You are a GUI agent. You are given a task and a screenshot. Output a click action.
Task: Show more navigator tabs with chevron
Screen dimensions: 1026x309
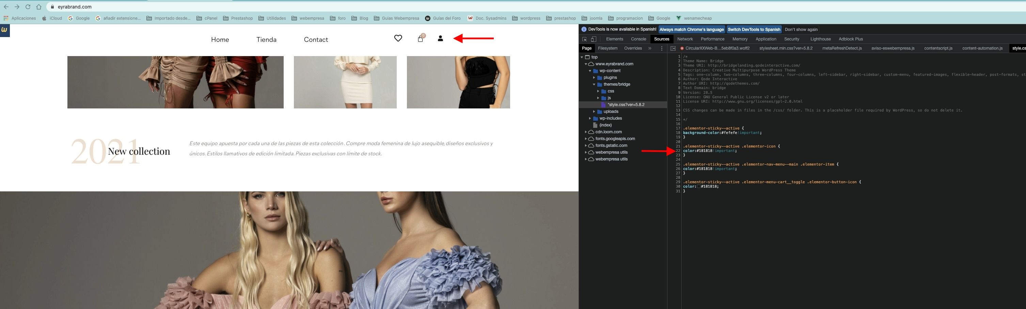(x=650, y=48)
